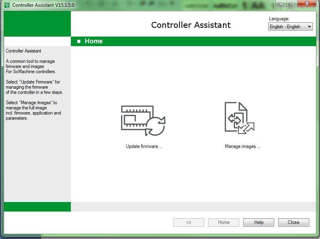Click the 'Manage images ...' label
This screenshot has height=239, width=320.
(x=243, y=146)
